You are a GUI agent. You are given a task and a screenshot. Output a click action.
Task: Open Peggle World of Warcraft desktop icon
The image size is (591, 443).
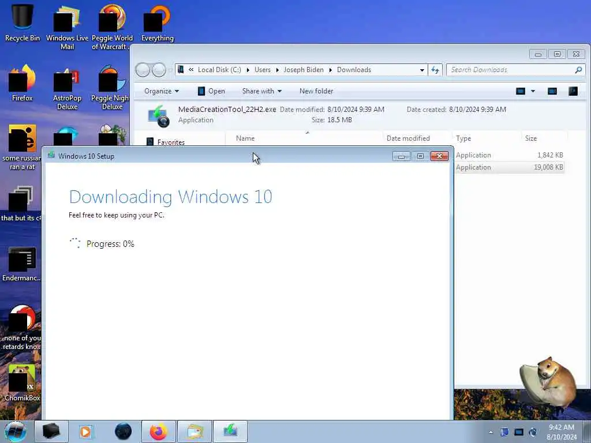(112, 27)
